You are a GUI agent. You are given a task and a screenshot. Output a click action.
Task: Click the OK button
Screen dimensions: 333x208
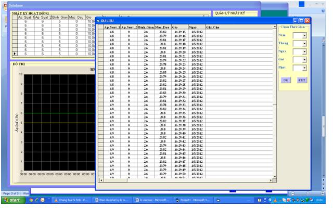point(286,80)
